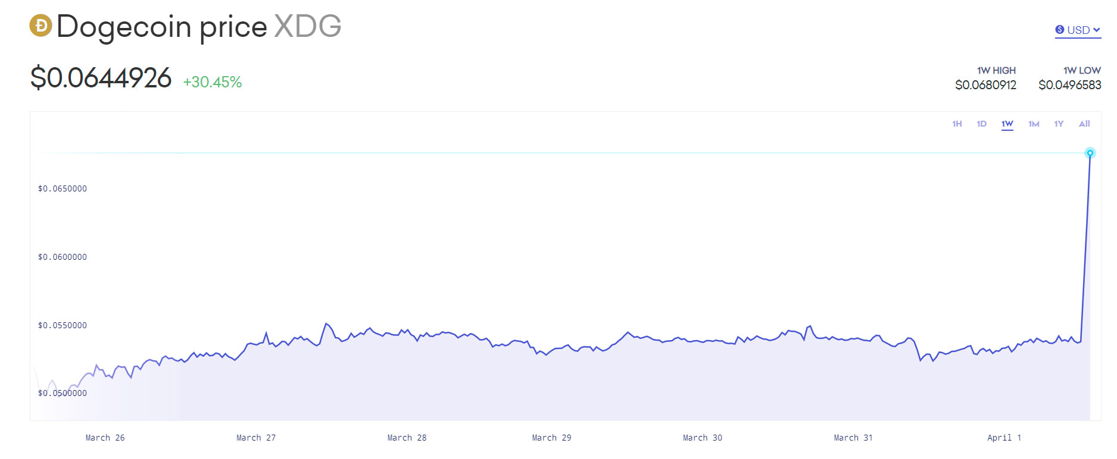This screenshot has height=459, width=1117.
Task: Expand the USD currency dropdown arrow
Action: 1097,30
